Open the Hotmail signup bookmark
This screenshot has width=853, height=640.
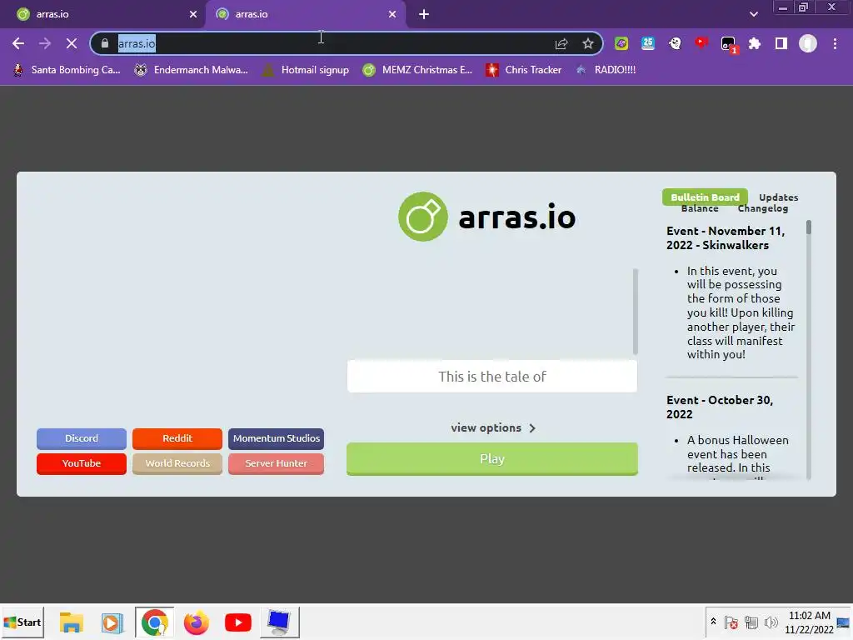point(306,70)
